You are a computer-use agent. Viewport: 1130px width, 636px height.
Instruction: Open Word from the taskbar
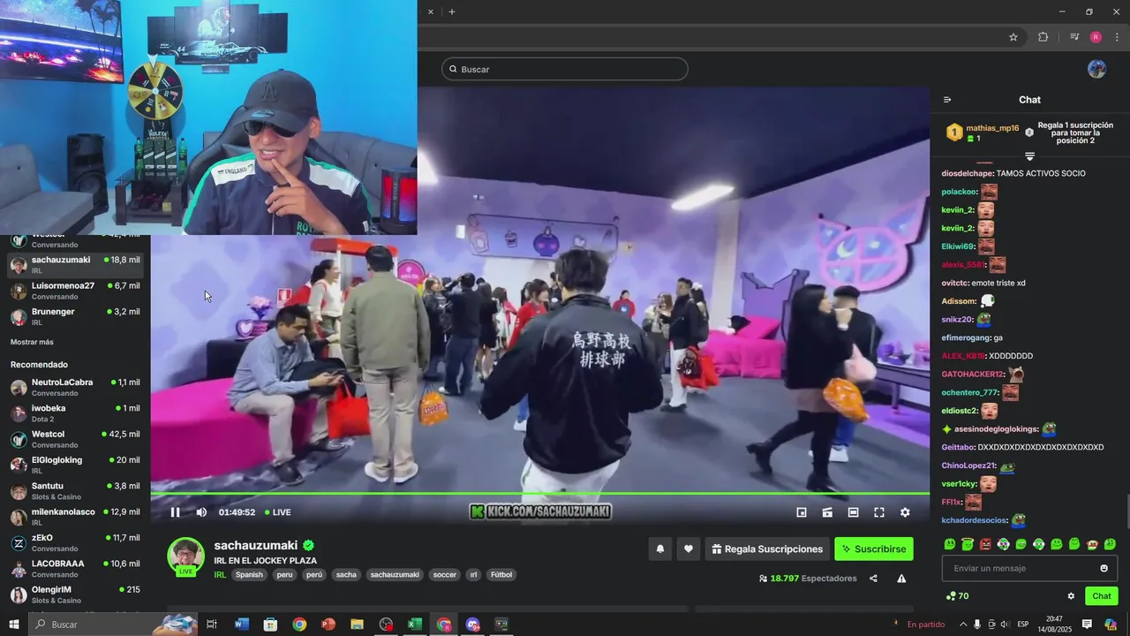pos(242,625)
